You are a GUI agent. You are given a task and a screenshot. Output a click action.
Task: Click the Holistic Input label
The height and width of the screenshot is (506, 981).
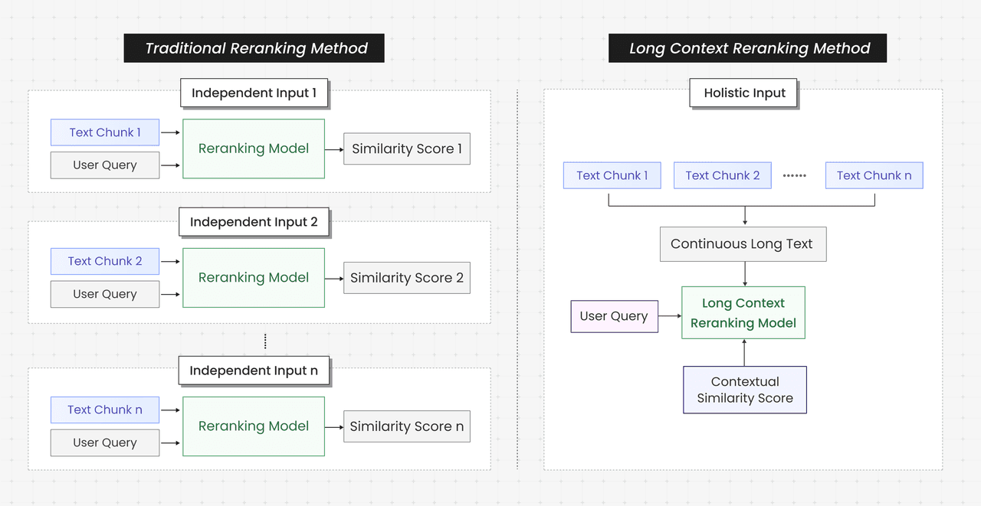click(x=744, y=93)
